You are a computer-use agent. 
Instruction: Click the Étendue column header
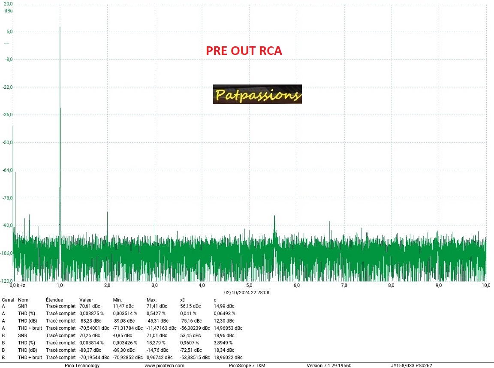pyautogui.click(x=54, y=300)
